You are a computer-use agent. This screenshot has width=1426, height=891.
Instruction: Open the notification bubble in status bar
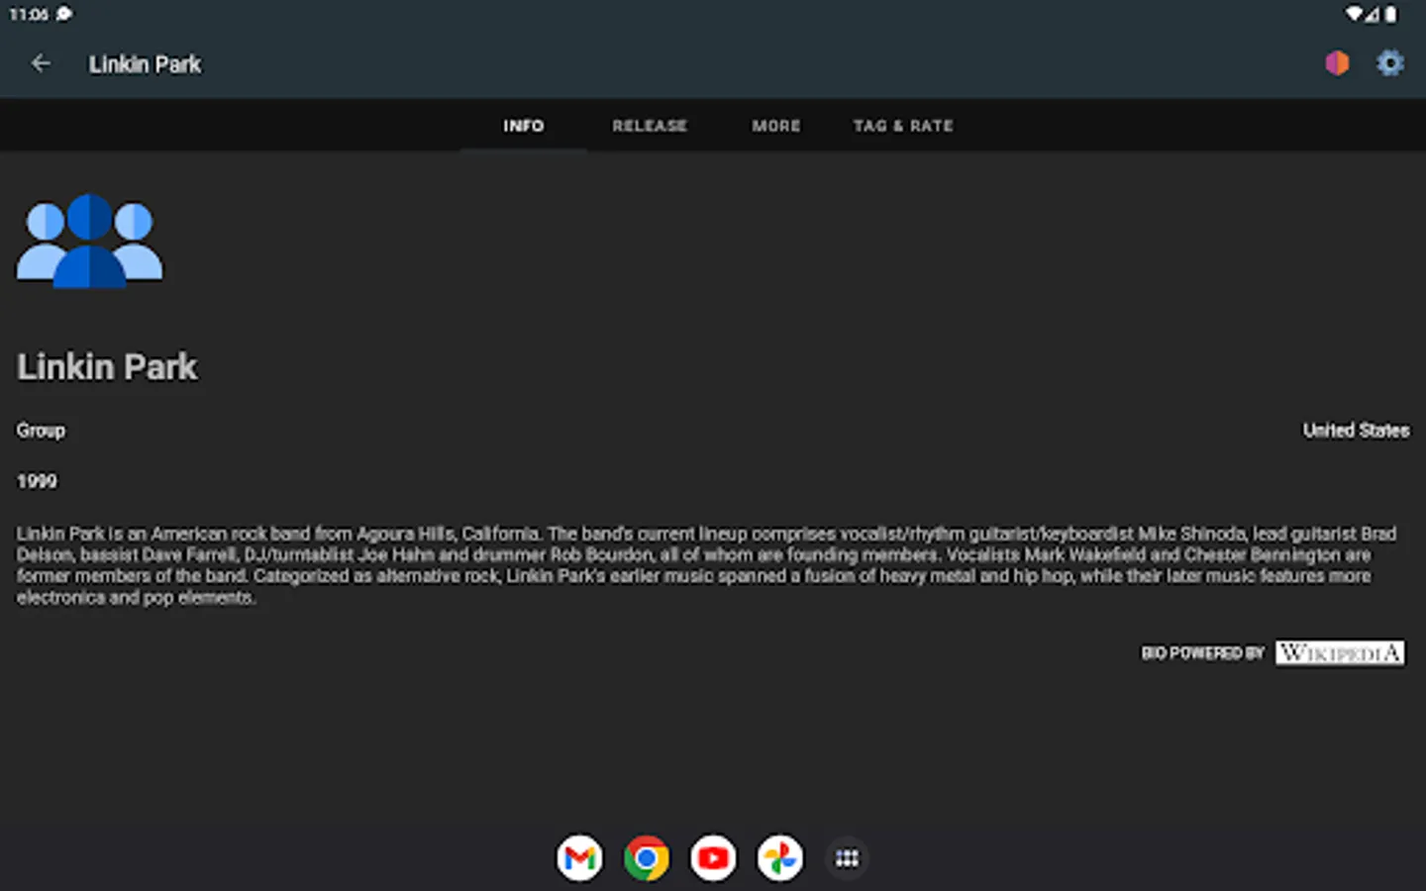point(64,14)
